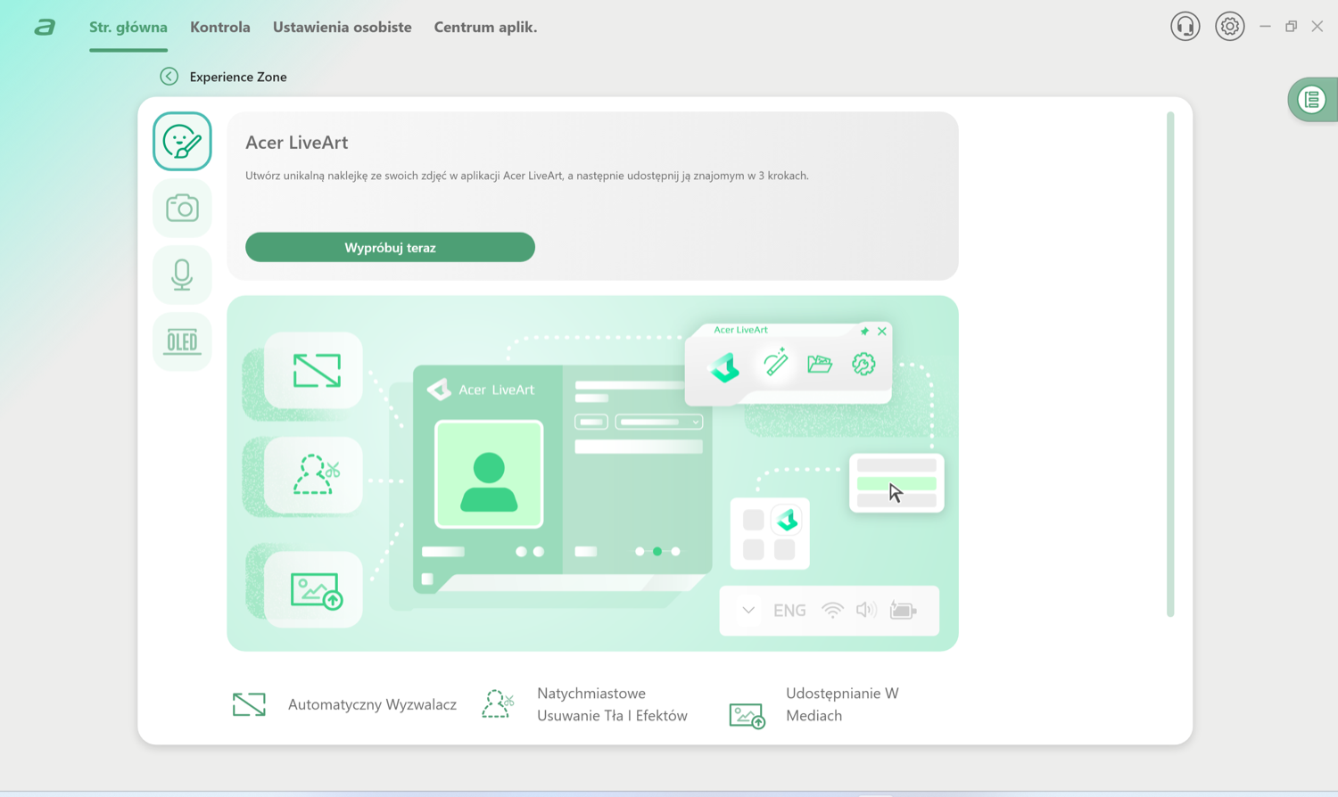Open the camera feature in sidebar

click(x=182, y=208)
